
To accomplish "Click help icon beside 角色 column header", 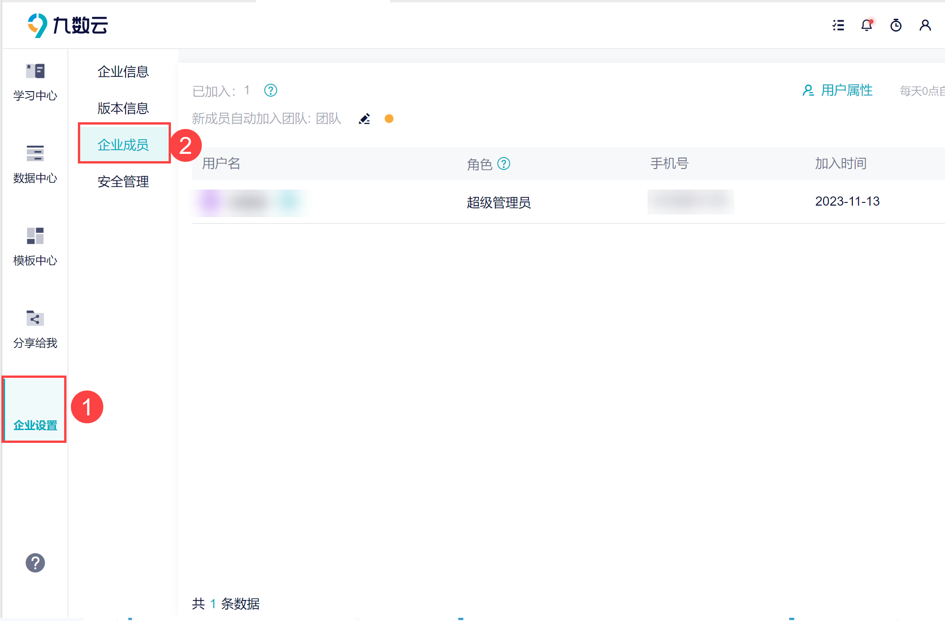I will coord(504,163).
